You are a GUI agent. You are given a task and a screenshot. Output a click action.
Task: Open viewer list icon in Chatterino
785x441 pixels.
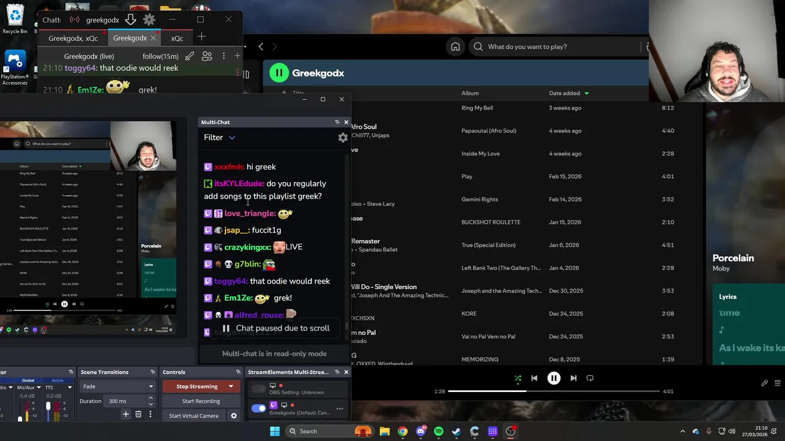(x=207, y=56)
